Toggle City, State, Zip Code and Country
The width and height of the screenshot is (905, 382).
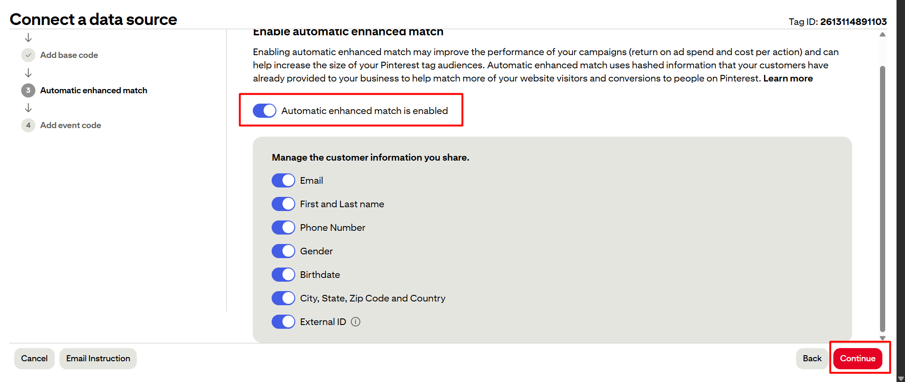(283, 298)
